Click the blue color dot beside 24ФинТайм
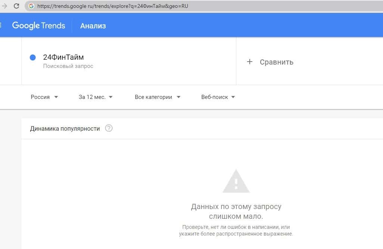Image resolution: width=383 pixels, height=249 pixels. click(x=32, y=57)
